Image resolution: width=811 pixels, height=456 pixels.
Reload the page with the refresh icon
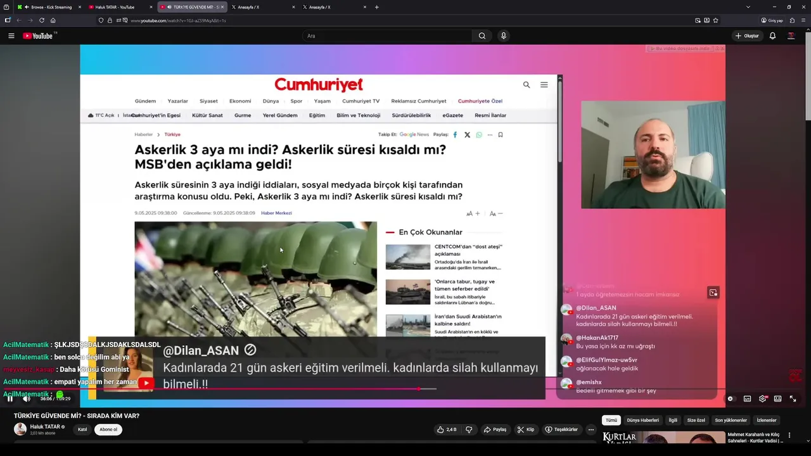click(42, 20)
